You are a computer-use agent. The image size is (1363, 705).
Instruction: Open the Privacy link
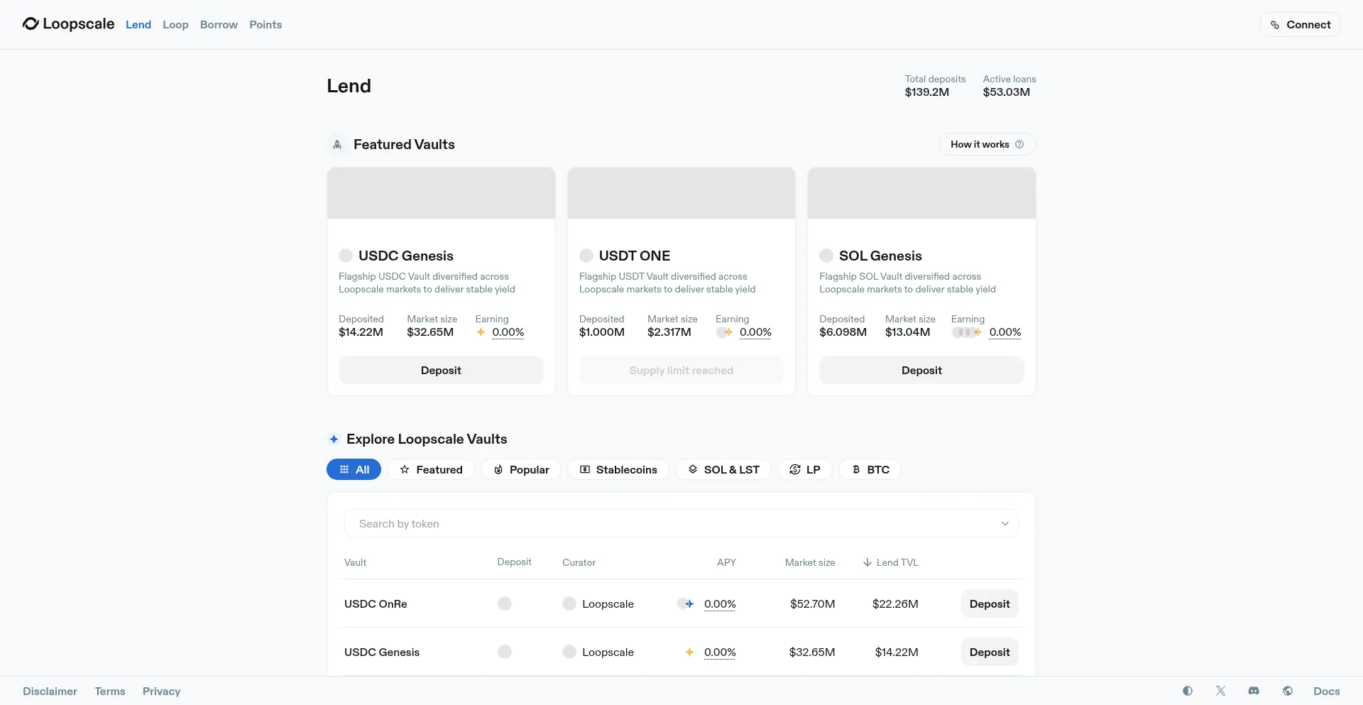point(161,691)
